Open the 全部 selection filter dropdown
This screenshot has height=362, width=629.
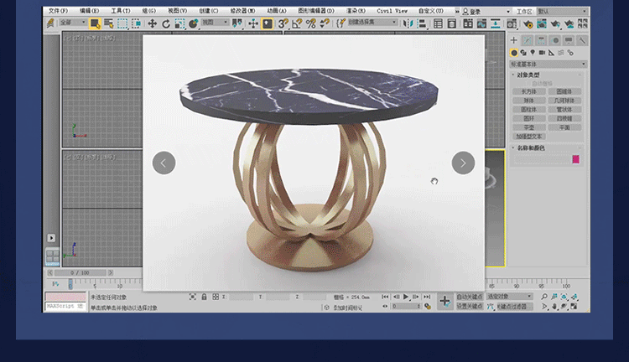(x=73, y=23)
